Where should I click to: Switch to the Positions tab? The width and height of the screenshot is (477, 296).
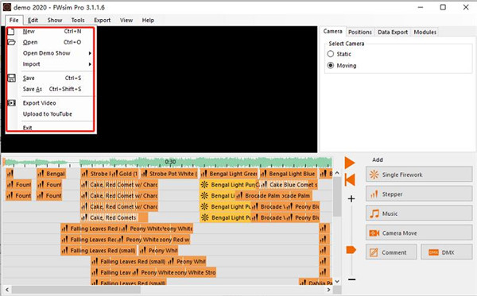point(360,32)
